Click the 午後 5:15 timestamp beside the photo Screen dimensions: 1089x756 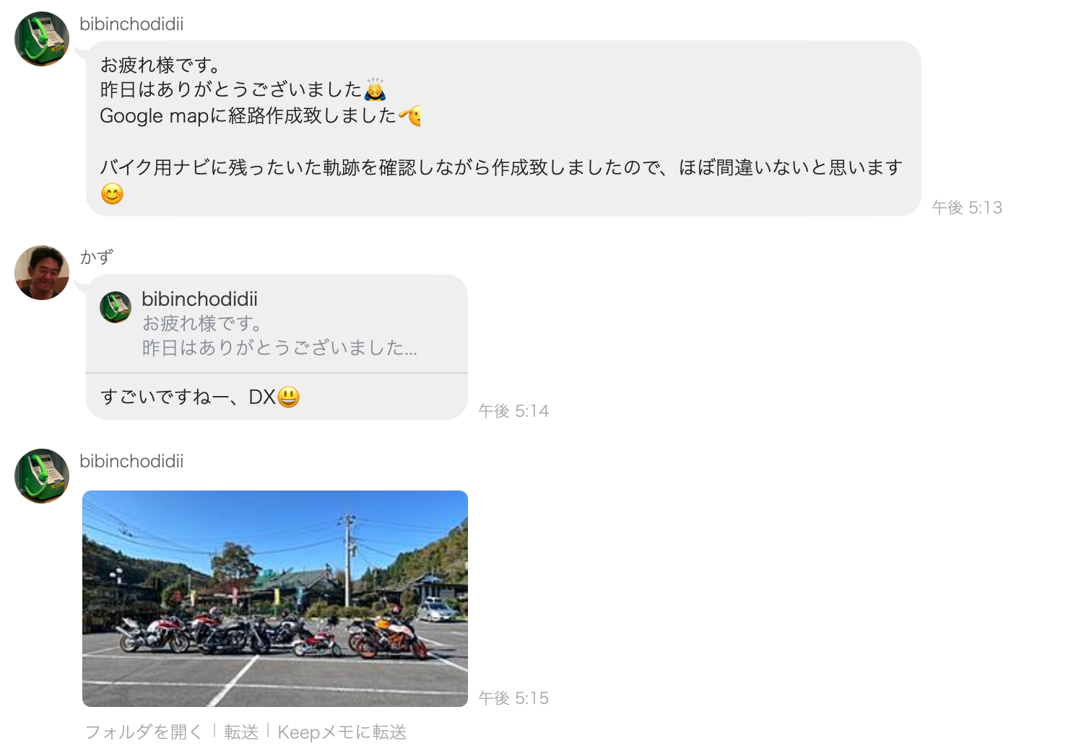[513, 698]
